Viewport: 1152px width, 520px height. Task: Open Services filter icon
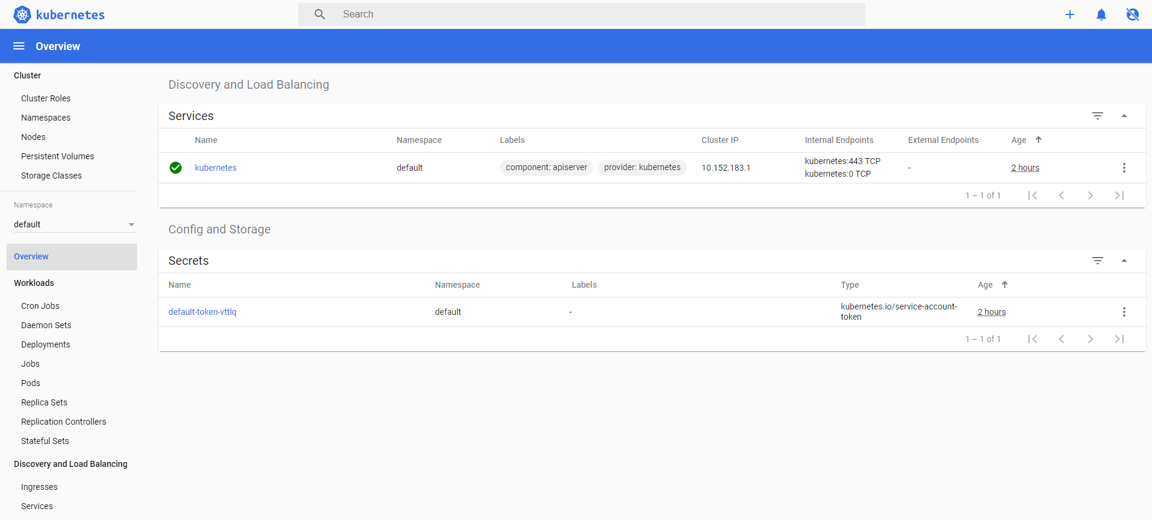tap(1098, 116)
